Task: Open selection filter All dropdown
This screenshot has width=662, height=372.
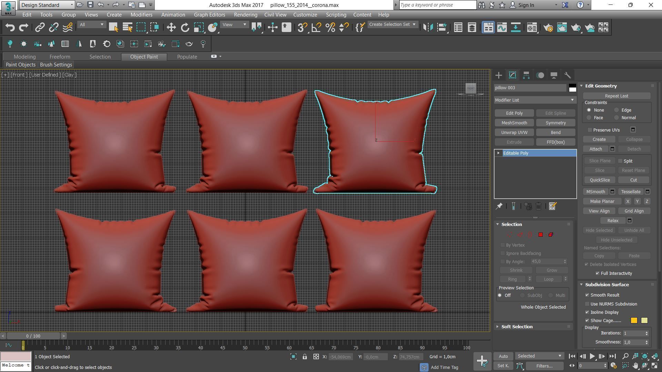Action: point(91,24)
